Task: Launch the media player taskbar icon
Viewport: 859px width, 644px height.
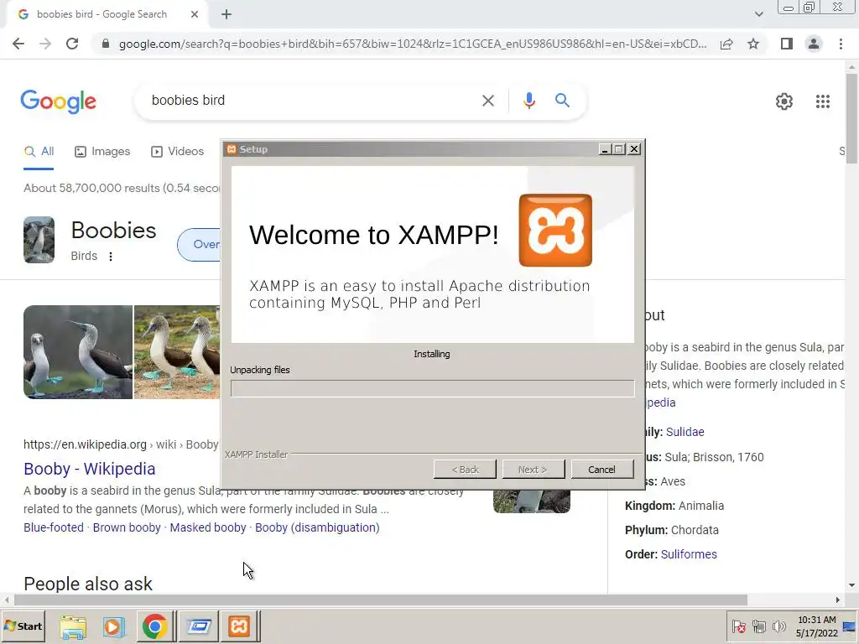Action: point(113,626)
